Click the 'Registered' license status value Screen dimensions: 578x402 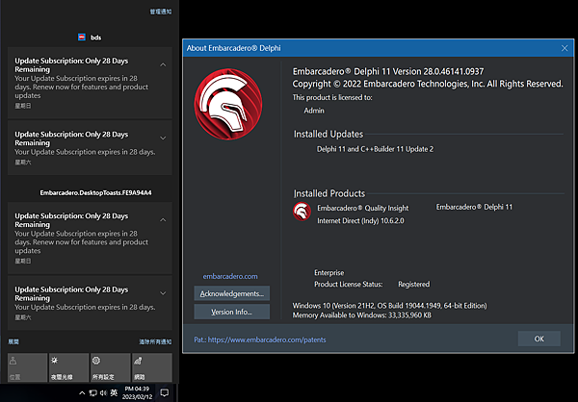click(x=414, y=285)
